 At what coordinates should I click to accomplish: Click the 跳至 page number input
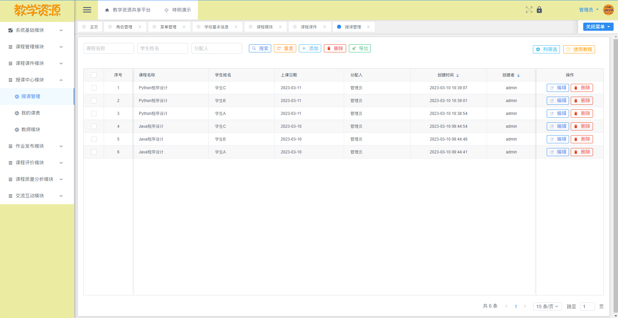[588, 307]
